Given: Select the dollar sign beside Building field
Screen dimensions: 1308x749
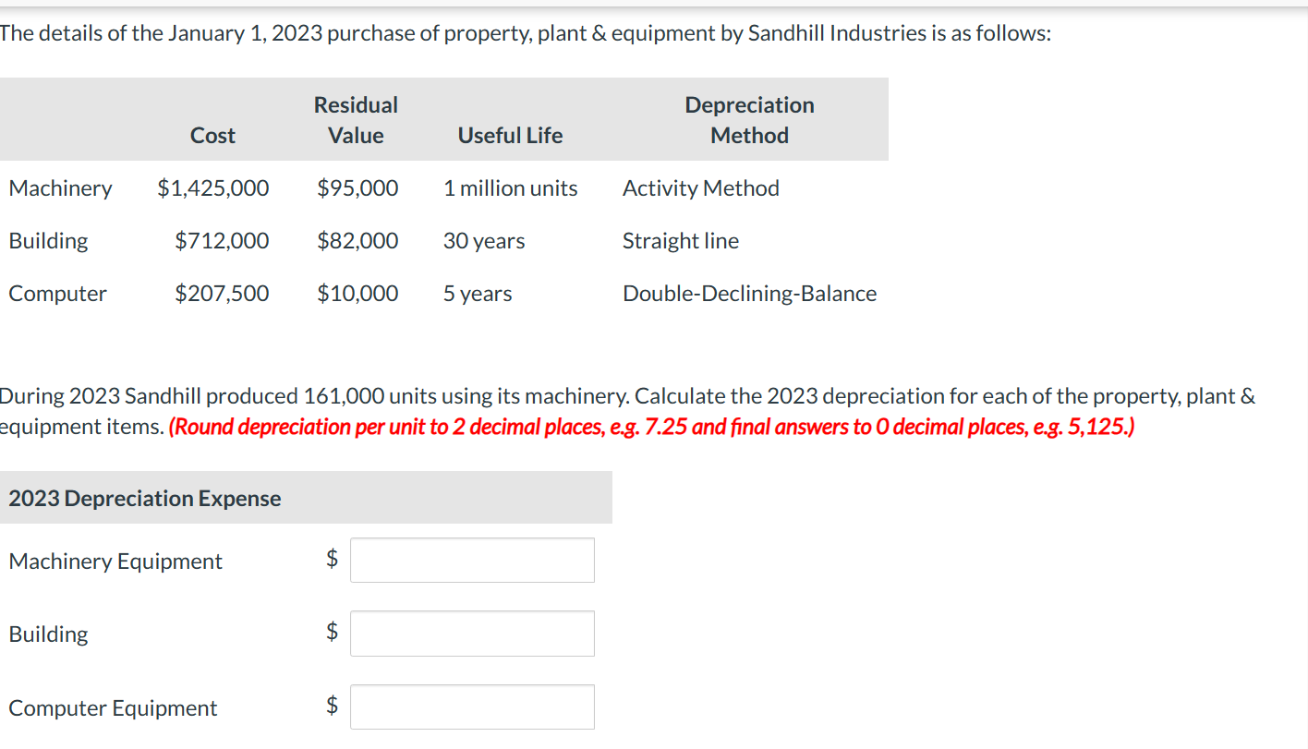Looking at the screenshot, I should pos(332,633).
